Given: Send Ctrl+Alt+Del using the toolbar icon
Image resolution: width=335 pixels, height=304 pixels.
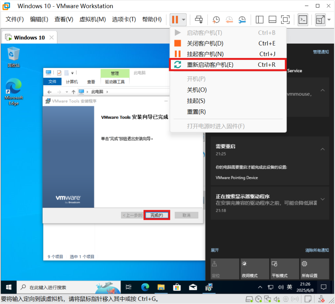Looking at the screenshot, I should click(x=199, y=19).
